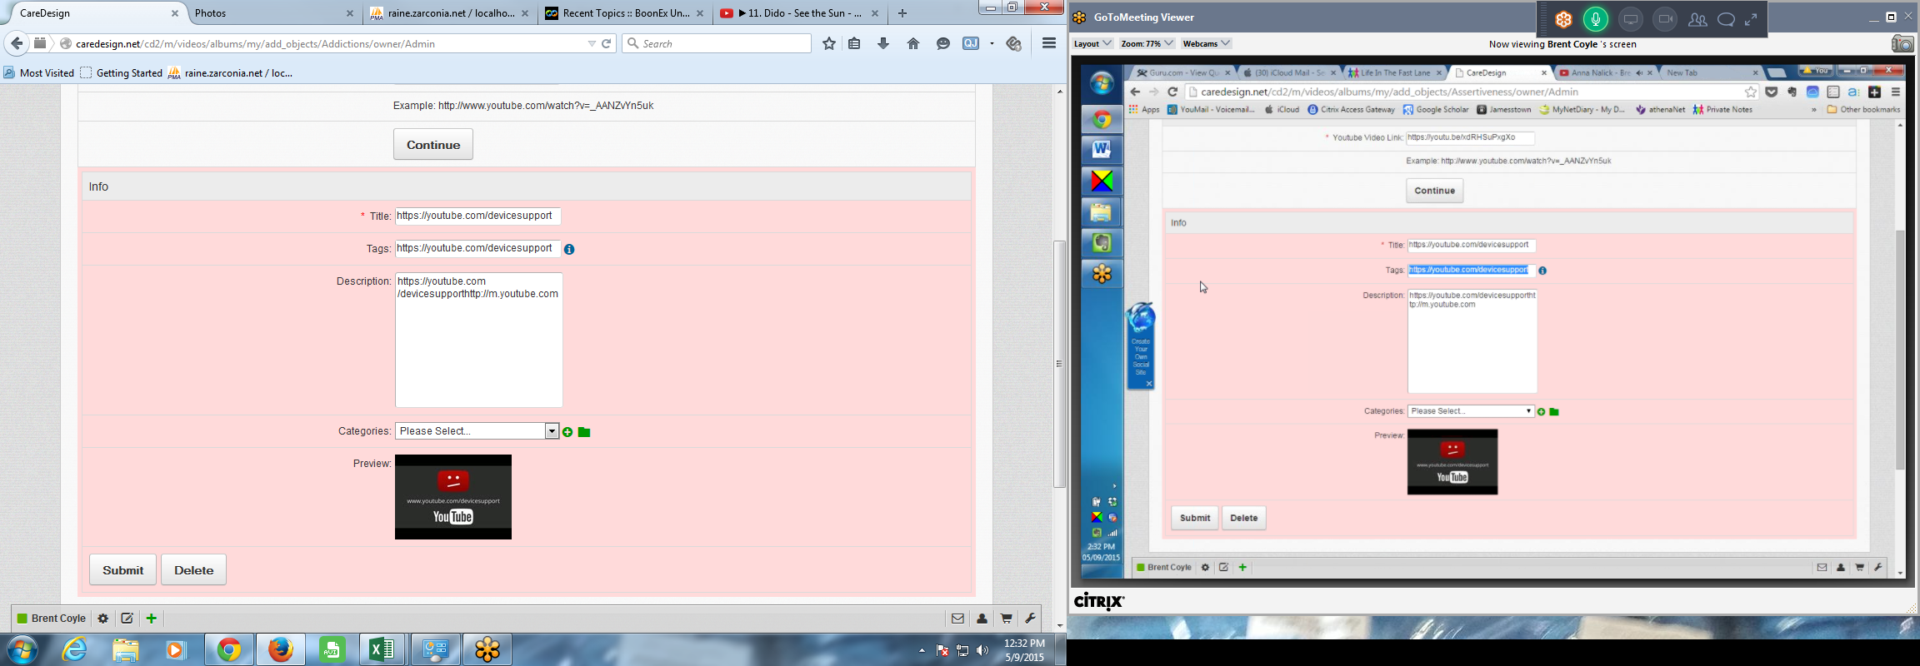Click the Title field in Firefox form

click(478, 216)
